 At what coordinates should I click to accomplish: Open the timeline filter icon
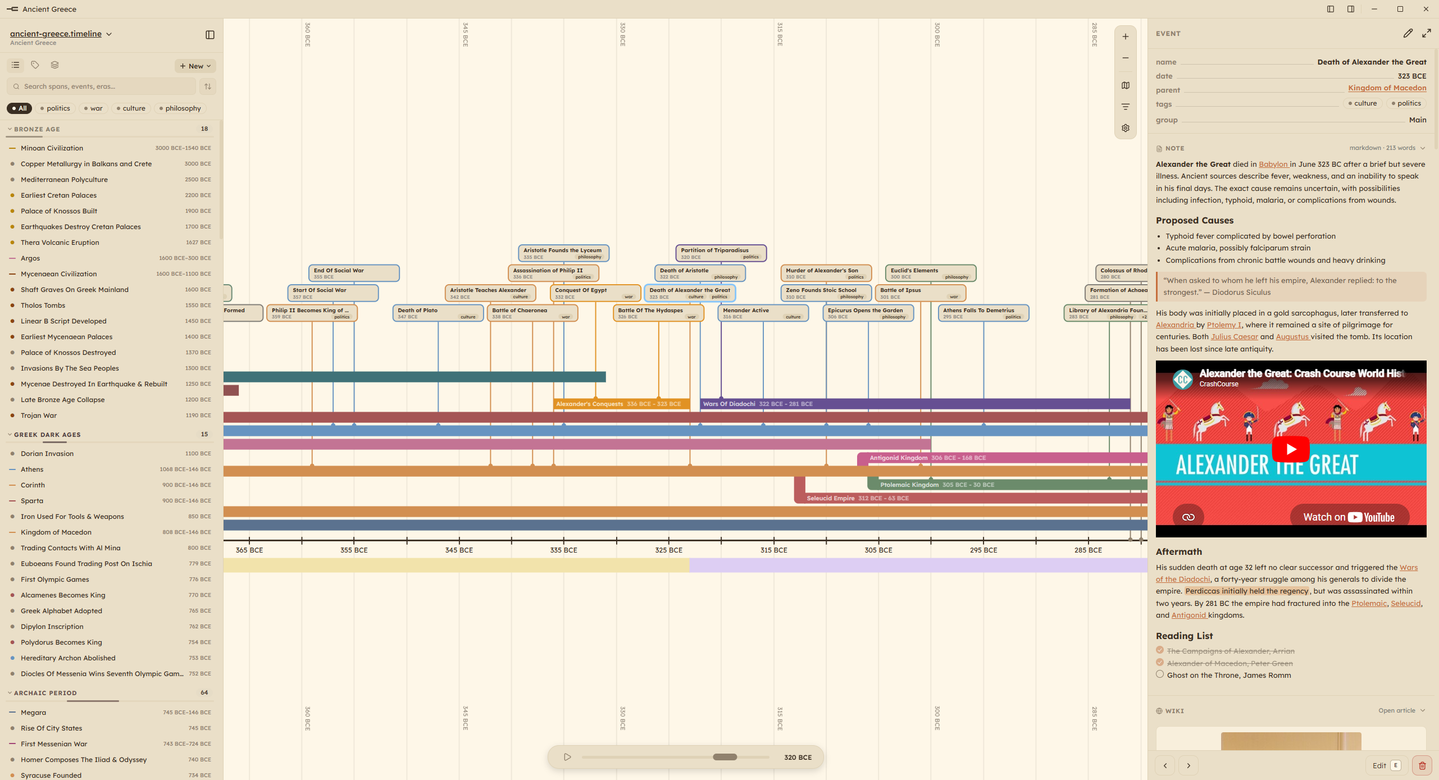1126,107
